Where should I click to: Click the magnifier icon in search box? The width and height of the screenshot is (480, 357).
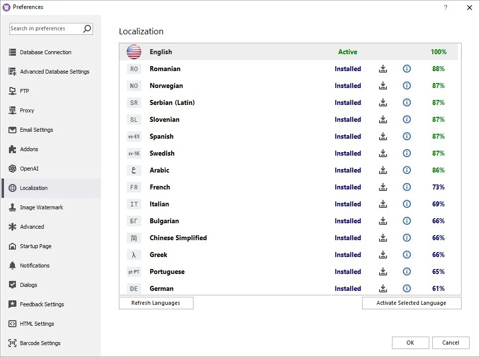(x=87, y=29)
